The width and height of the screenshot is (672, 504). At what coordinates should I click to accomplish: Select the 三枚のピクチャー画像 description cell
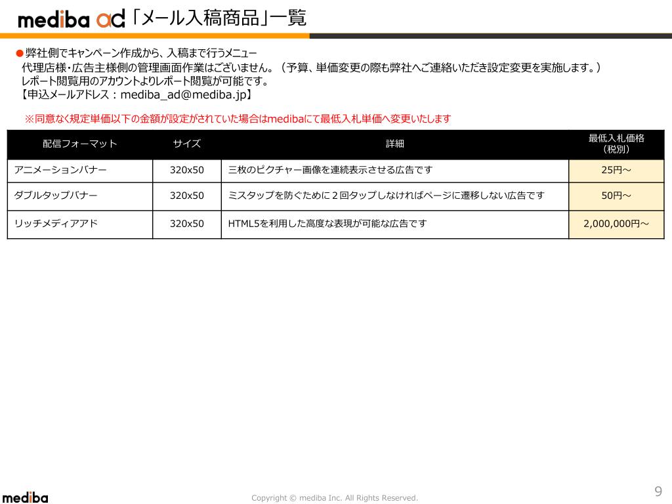click(x=394, y=171)
